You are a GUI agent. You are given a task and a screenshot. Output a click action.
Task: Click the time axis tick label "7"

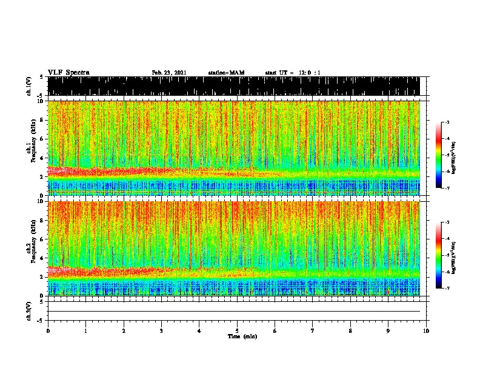[x=313, y=331]
